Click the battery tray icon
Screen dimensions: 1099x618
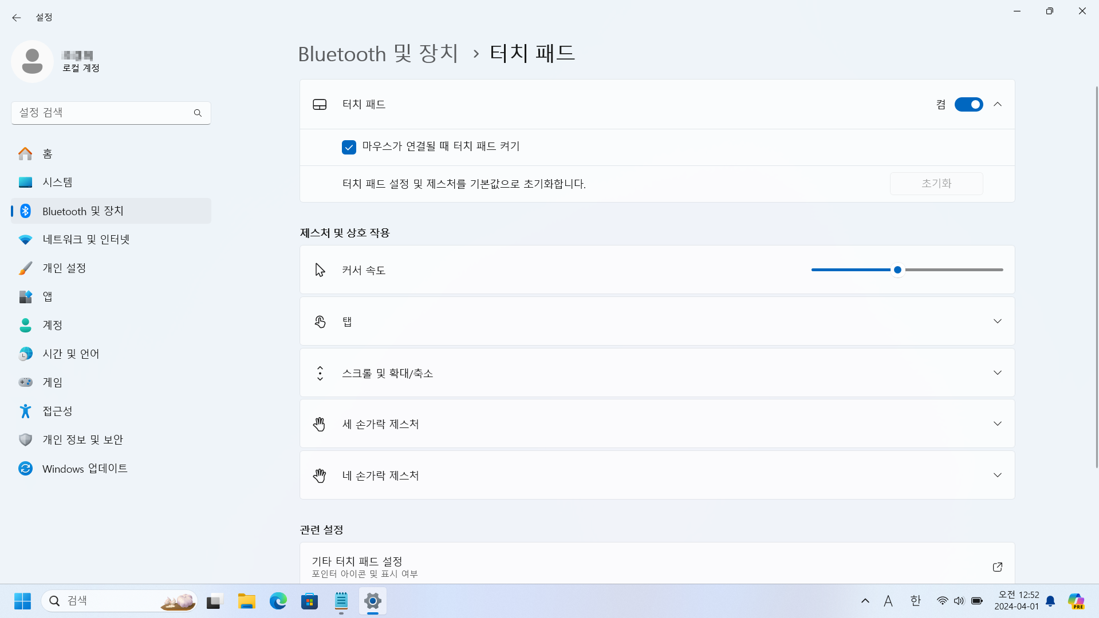(x=977, y=601)
